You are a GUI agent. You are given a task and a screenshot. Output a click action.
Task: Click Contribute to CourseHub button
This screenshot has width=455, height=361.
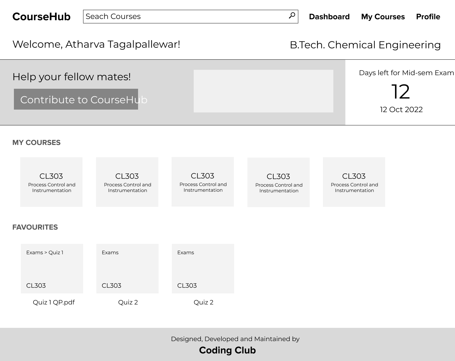[76, 99]
